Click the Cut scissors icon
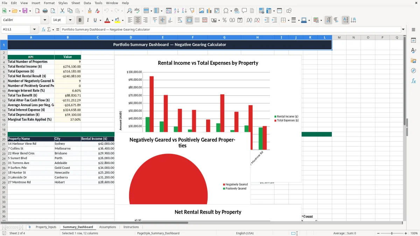This screenshot has width=420, height=236. pyautogui.click(x=62, y=11)
